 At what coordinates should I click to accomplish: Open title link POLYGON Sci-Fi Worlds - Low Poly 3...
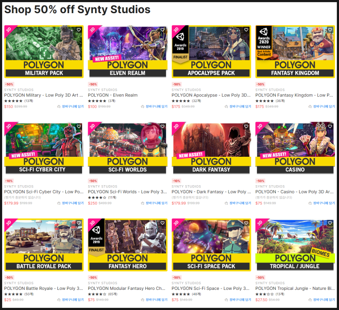(127, 192)
